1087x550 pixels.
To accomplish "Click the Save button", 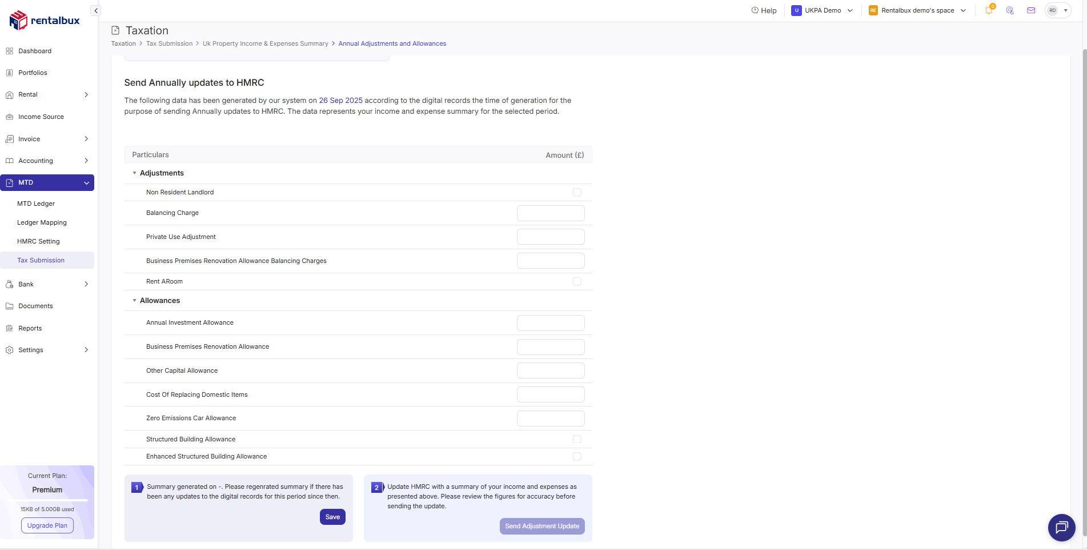I will (x=332, y=517).
